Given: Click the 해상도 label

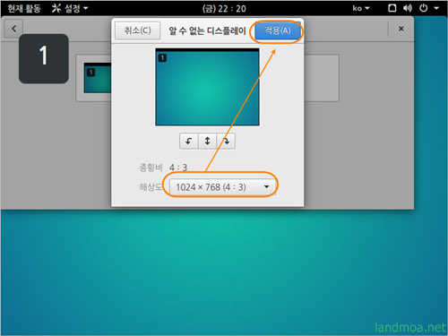Looking at the screenshot, I should [151, 187].
